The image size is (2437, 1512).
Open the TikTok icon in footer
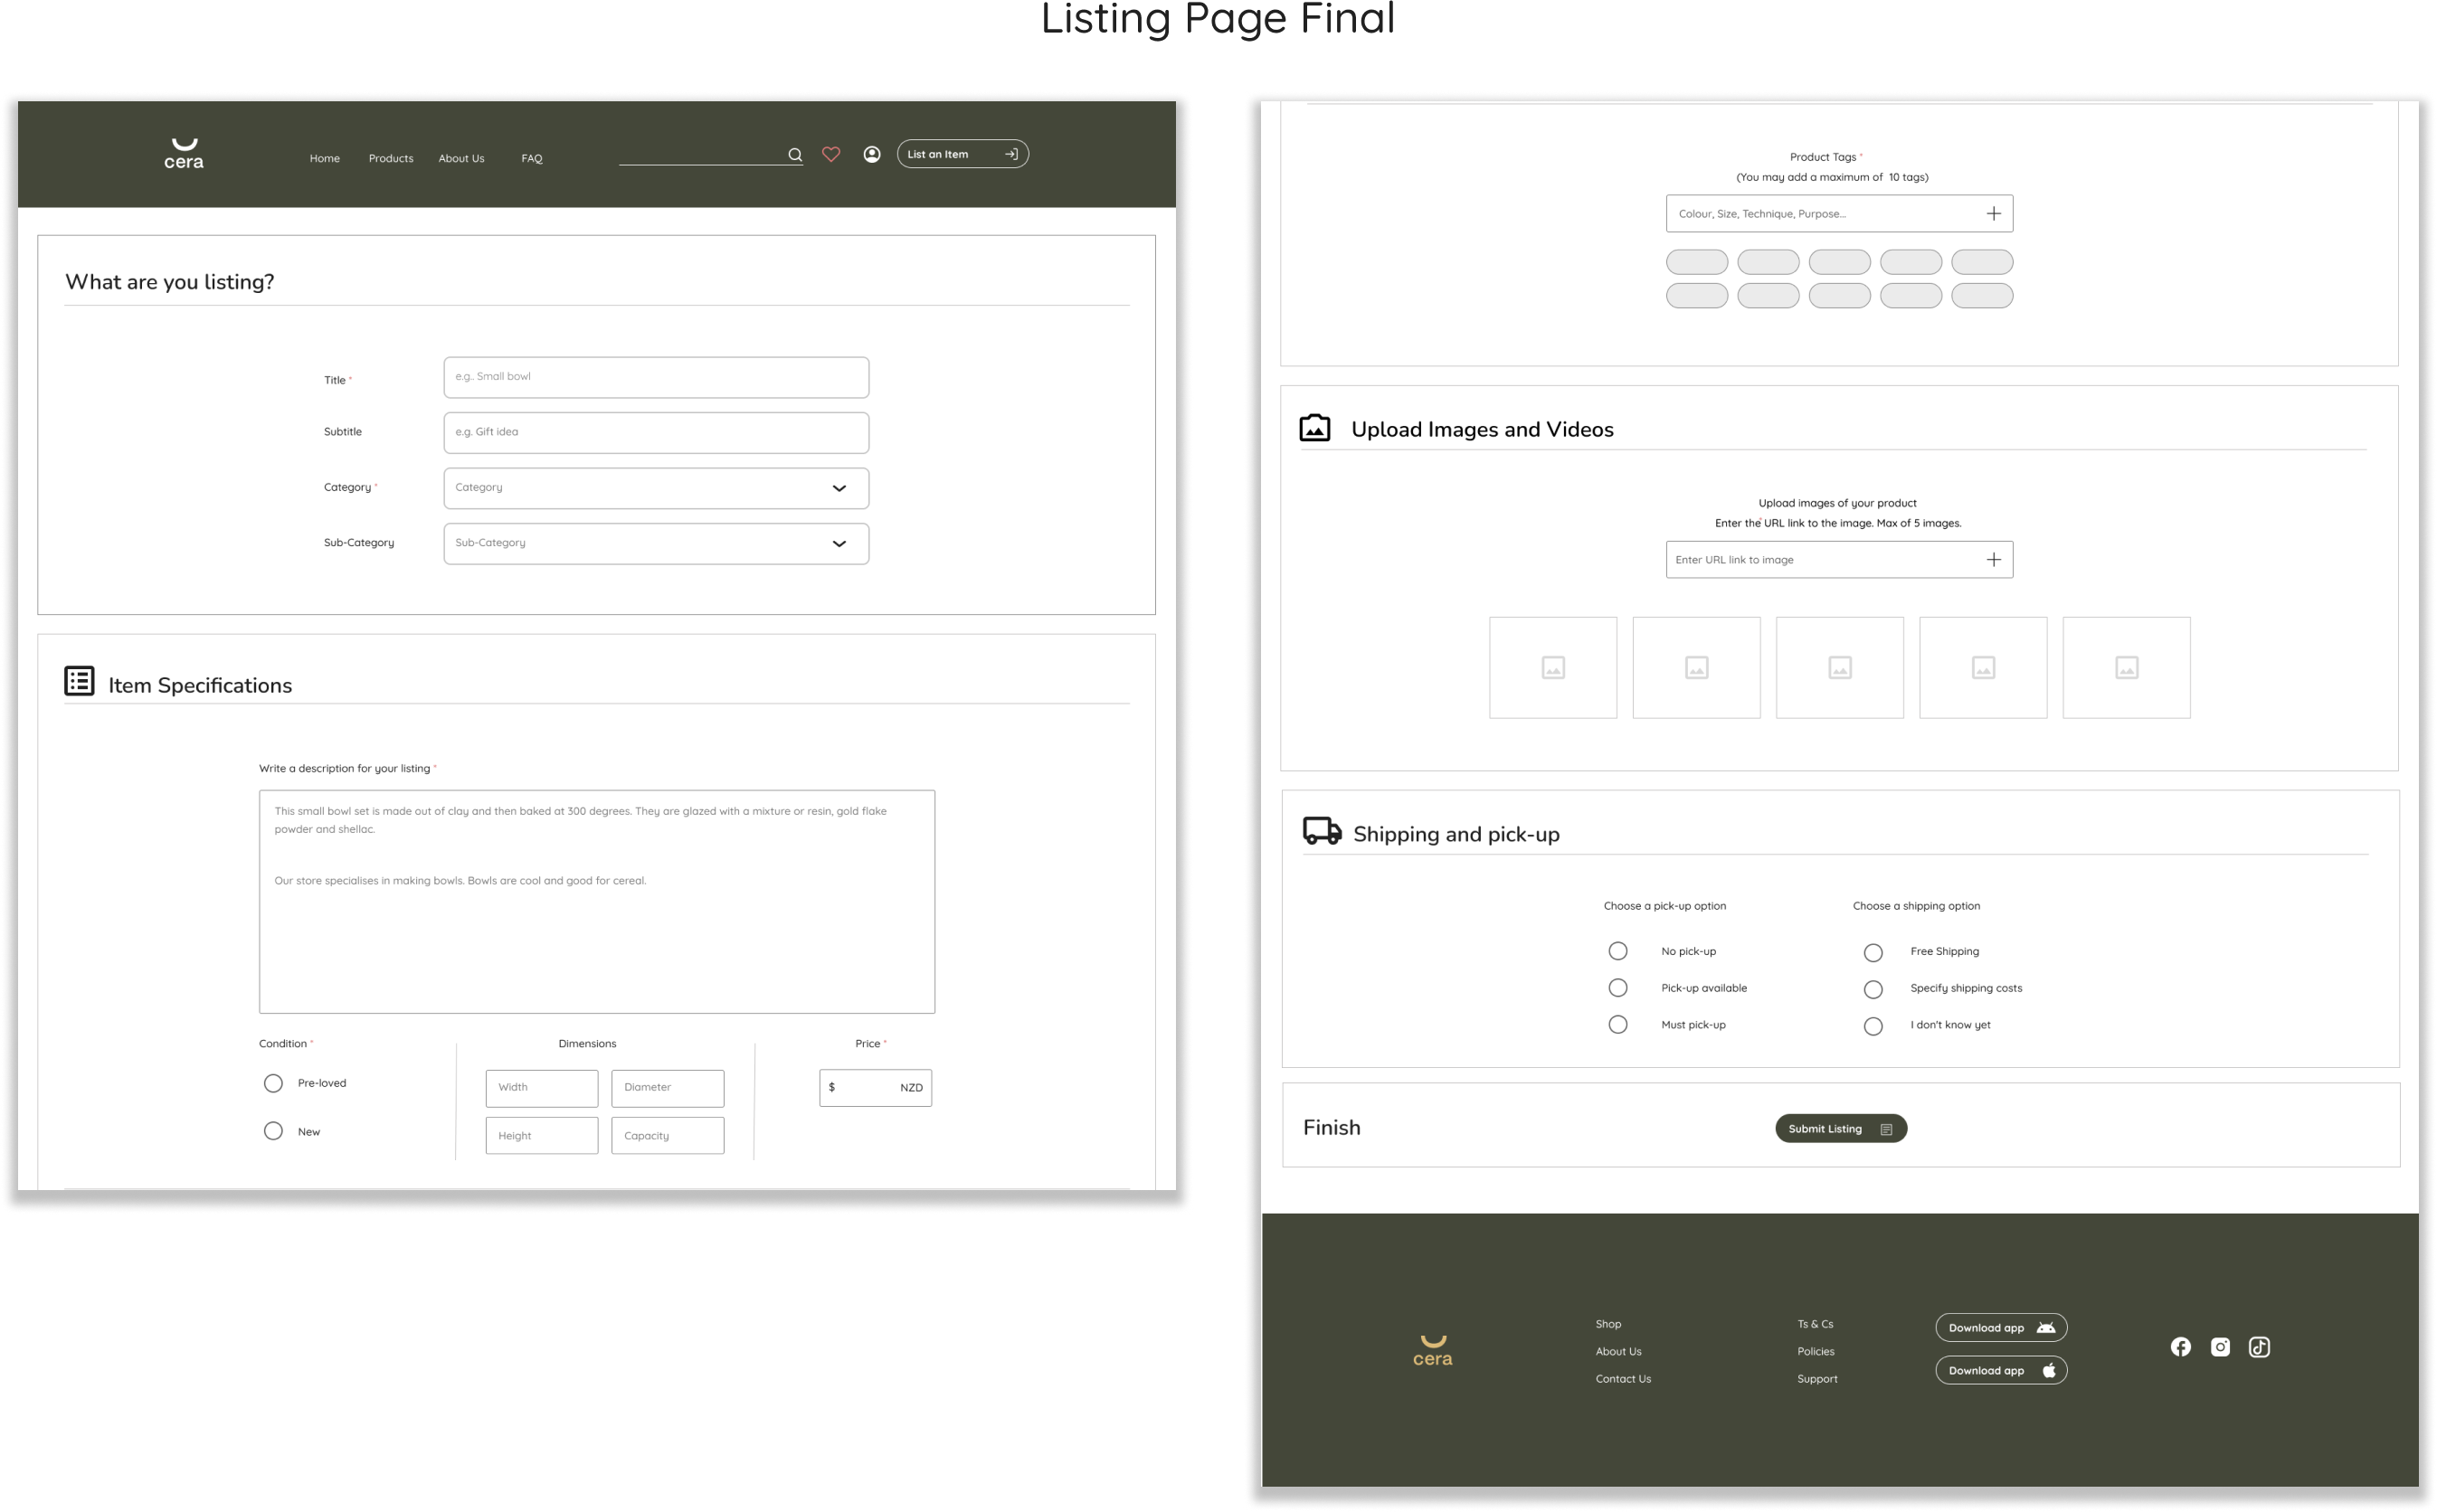point(2259,1347)
